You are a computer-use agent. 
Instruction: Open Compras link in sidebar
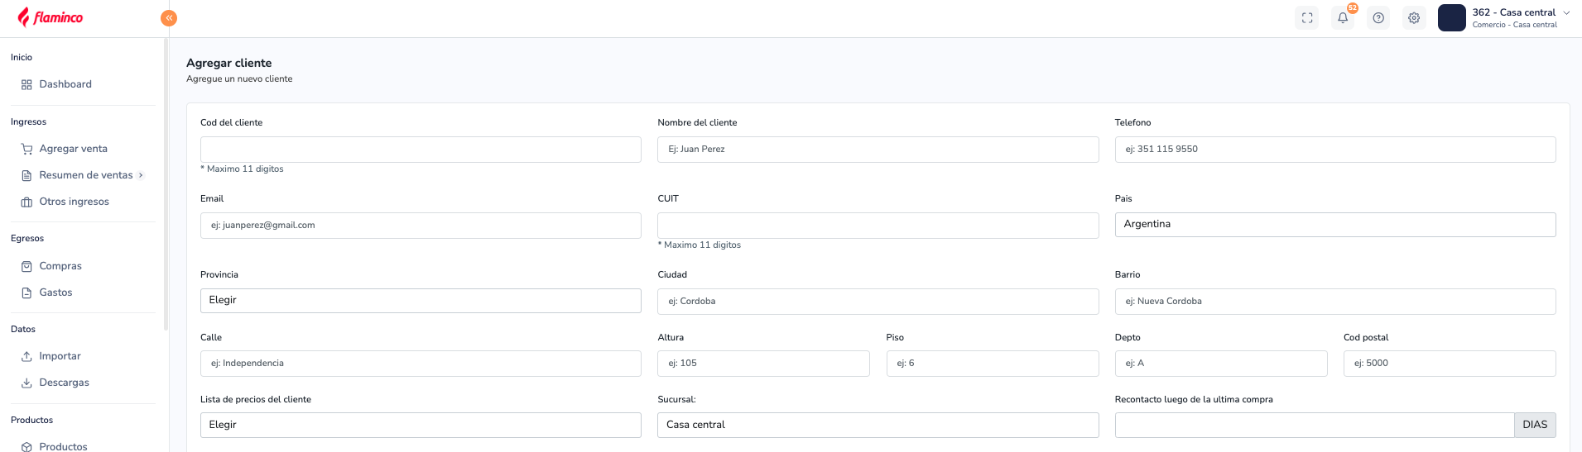click(60, 266)
